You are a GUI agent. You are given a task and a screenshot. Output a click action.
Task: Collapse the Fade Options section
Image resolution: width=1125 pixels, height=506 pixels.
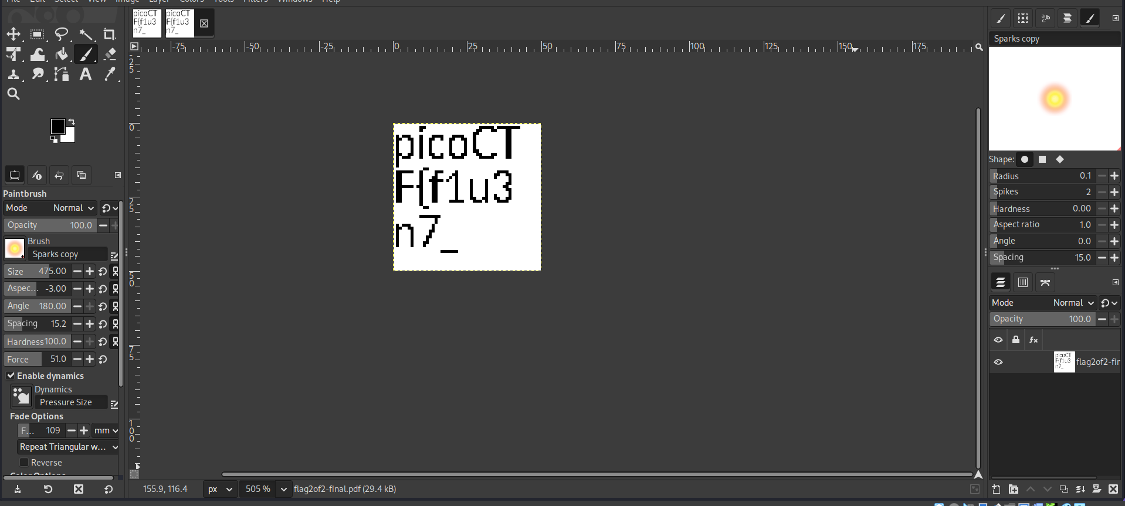[36, 416]
